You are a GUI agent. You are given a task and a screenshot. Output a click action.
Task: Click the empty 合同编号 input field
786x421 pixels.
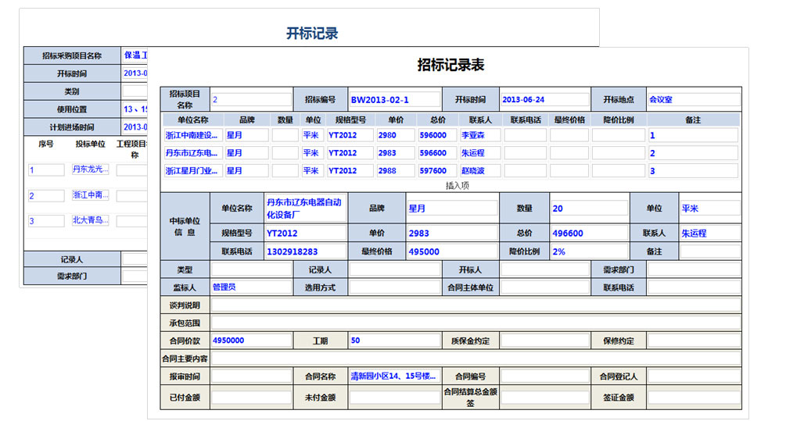(x=544, y=376)
